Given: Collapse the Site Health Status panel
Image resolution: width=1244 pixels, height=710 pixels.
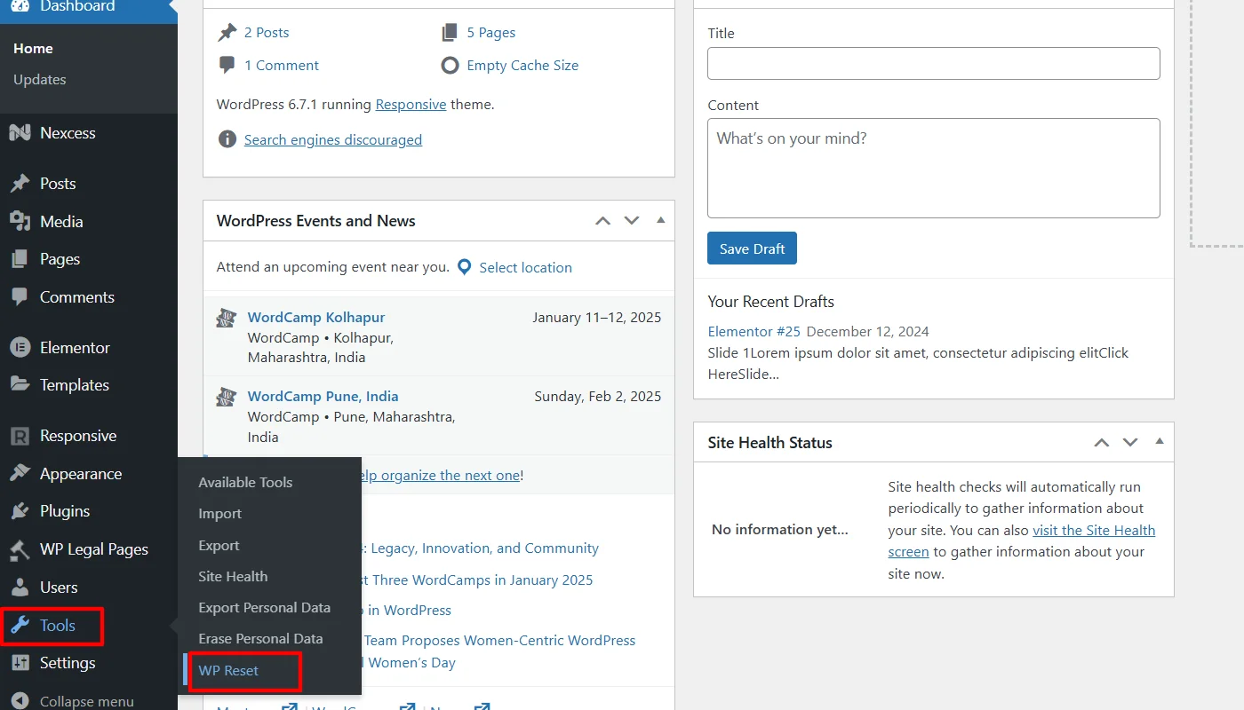Looking at the screenshot, I should (1159, 442).
